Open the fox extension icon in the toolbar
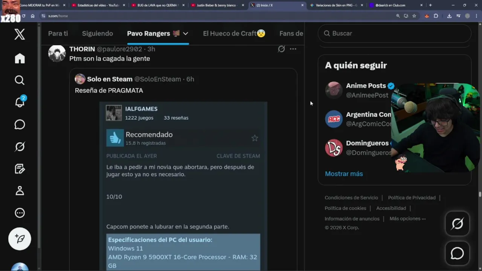This screenshot has height=271, width=482. [427, 16]
